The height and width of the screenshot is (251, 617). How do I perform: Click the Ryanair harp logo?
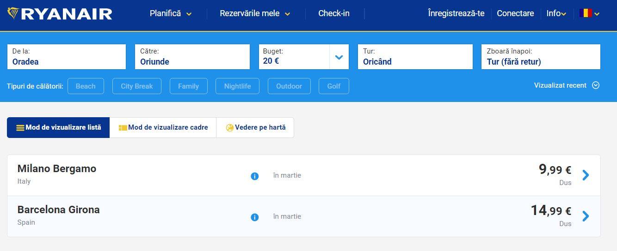coord(13,13)
